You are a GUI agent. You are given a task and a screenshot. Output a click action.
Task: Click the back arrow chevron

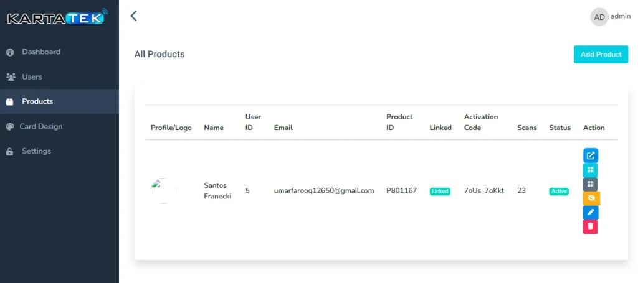(133, 16)
